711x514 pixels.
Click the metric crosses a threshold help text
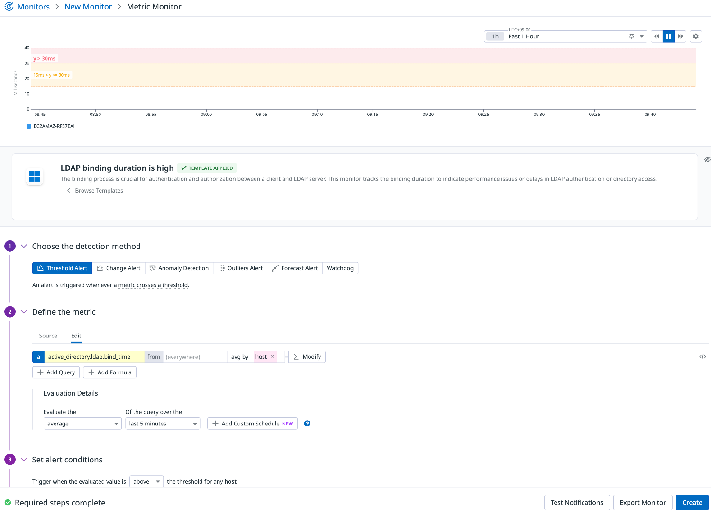[154, 285]
